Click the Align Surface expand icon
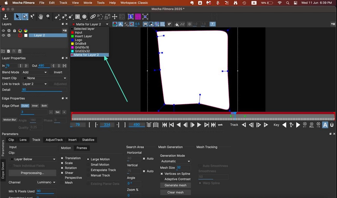Screen dimensions: 337x198 tap(145, 17)
